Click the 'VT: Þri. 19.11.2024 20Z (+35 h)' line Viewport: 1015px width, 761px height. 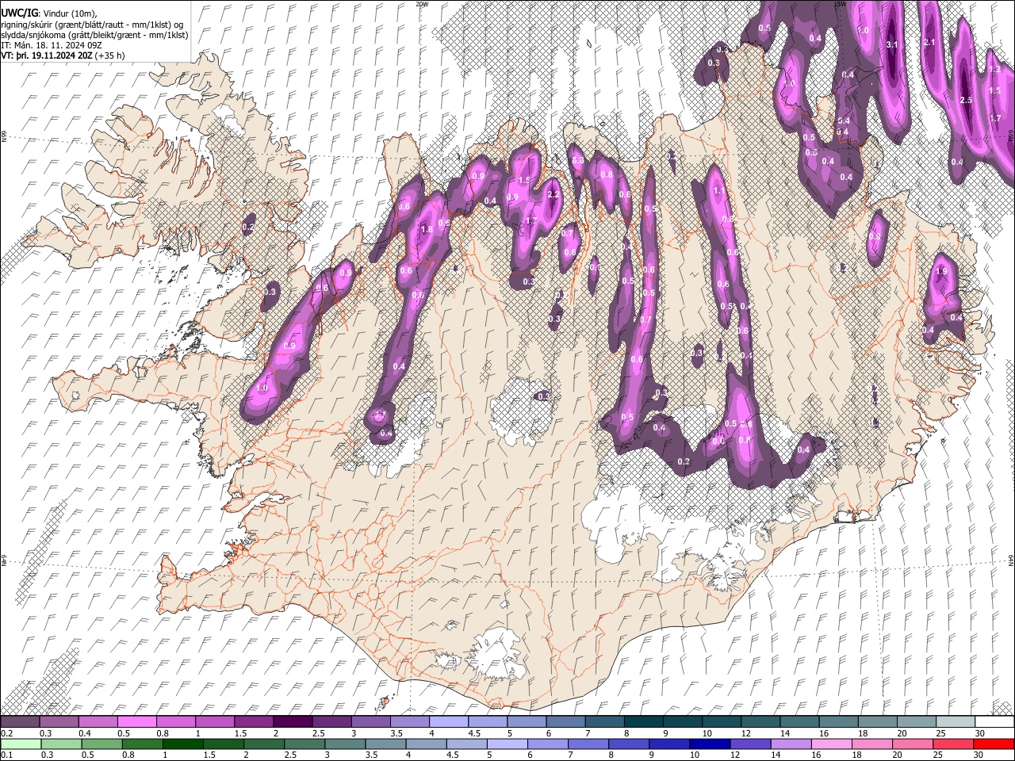tap(63, 55)
